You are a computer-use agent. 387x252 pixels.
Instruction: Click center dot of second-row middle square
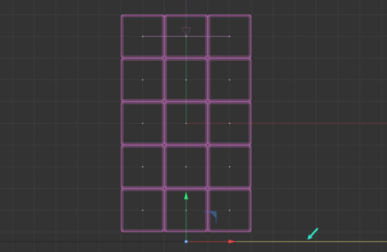(186, 80)
